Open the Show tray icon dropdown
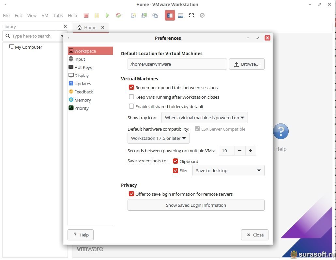Viewport: 336px width, 260px height. 205,118
